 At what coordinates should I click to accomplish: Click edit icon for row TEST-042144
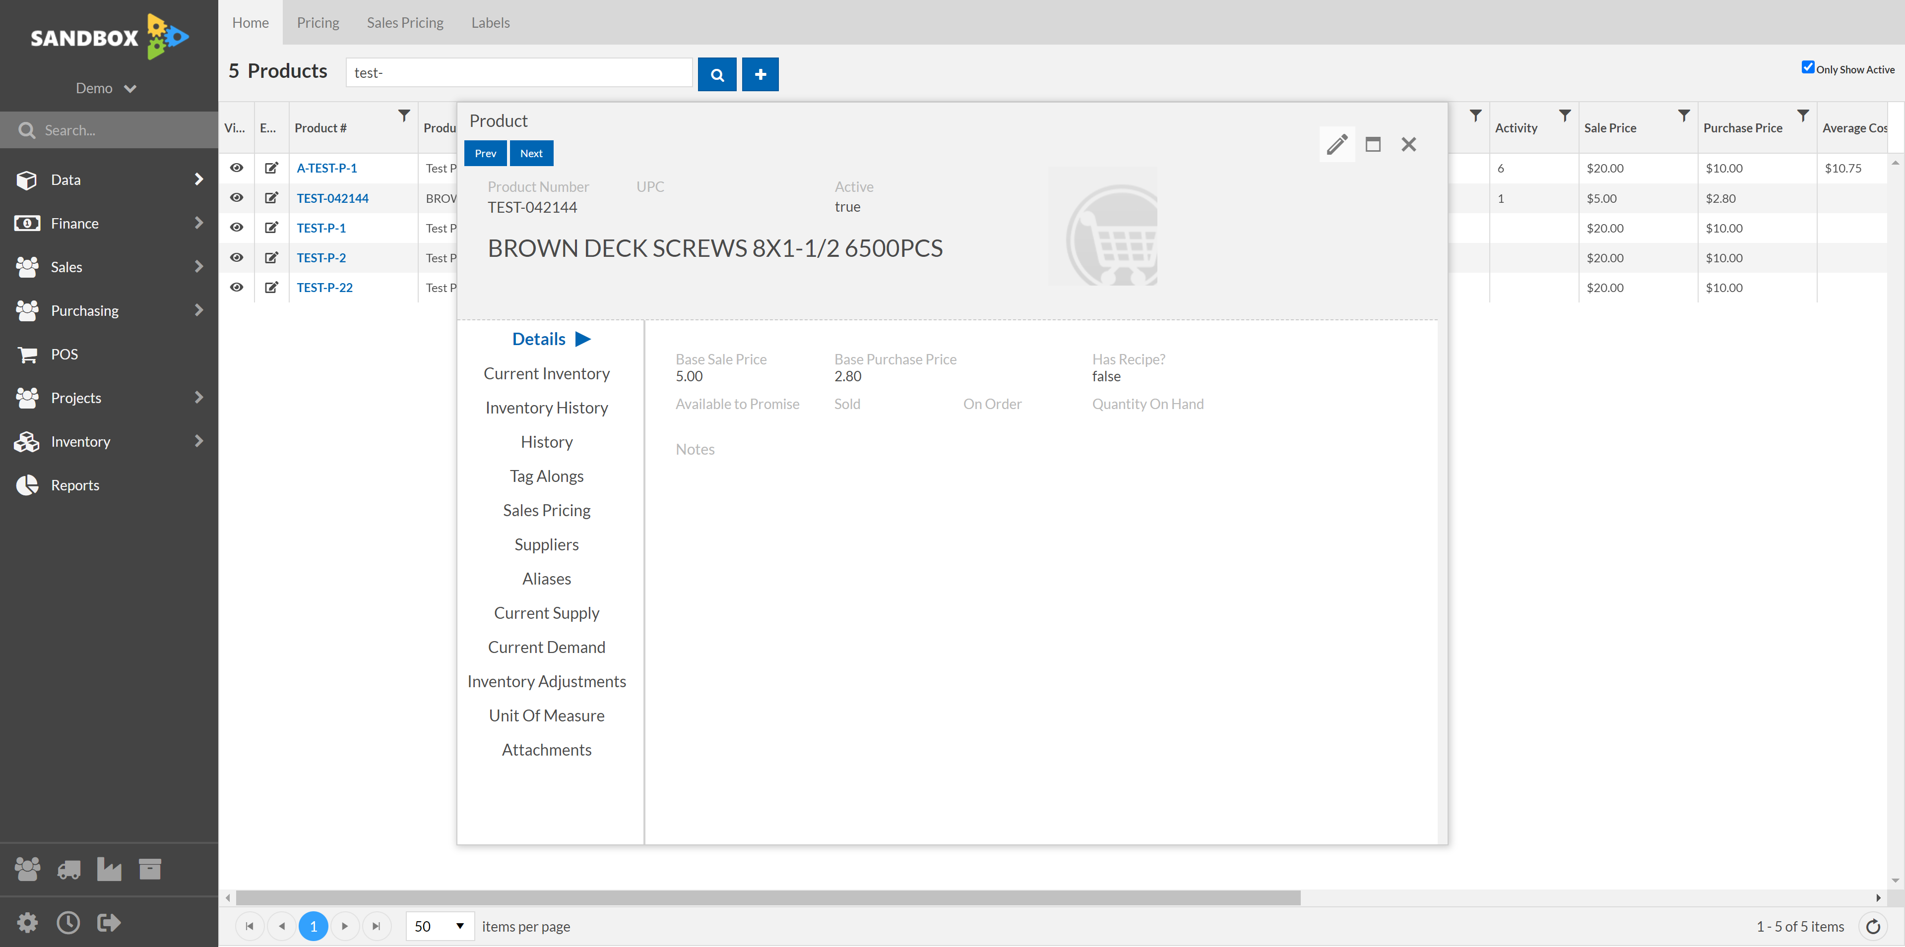tap(271, 197)
